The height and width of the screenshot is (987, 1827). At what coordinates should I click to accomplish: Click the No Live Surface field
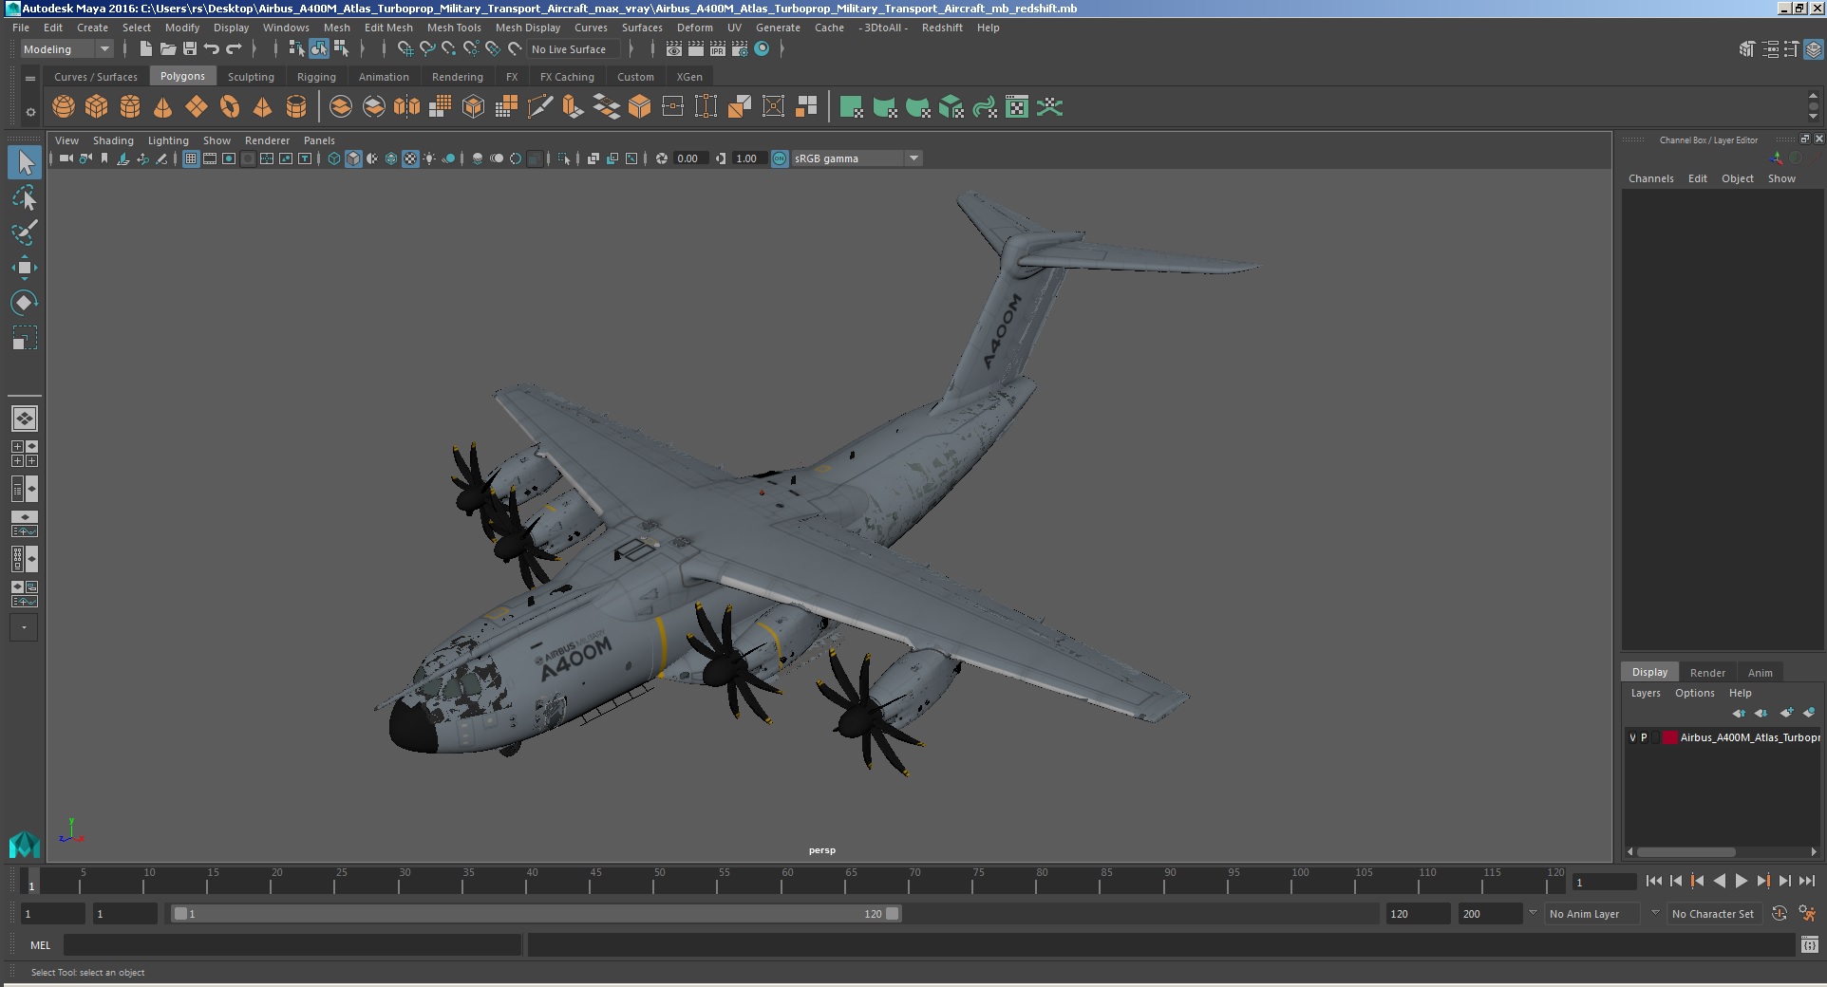click(573, 49)
